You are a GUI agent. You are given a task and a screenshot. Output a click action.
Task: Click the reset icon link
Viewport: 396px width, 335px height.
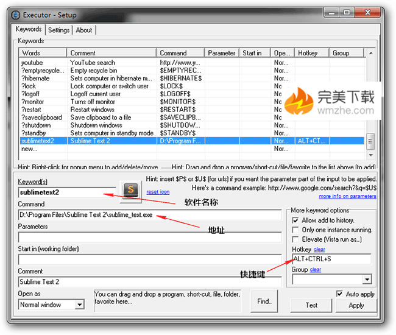pos(158,192)
